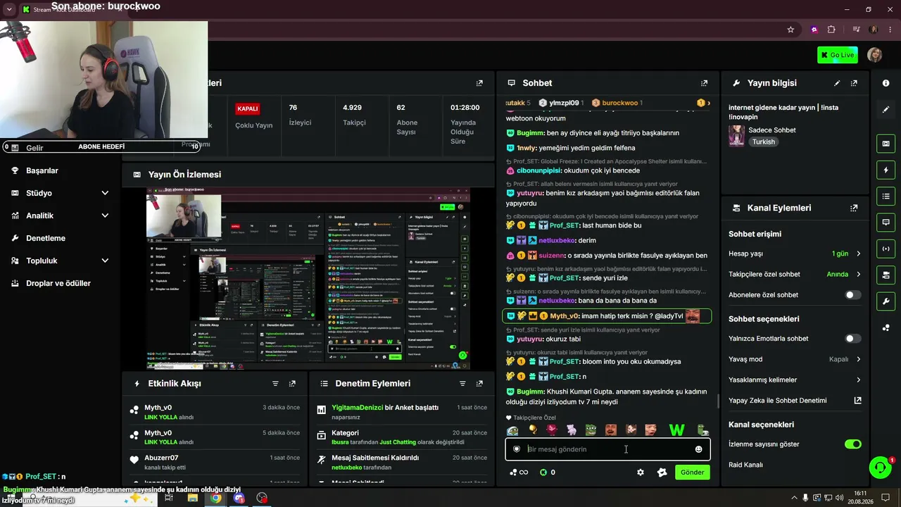Focus the Bir mesaj gönderin chat field
The image size is (901, 507).
[607, 449]
